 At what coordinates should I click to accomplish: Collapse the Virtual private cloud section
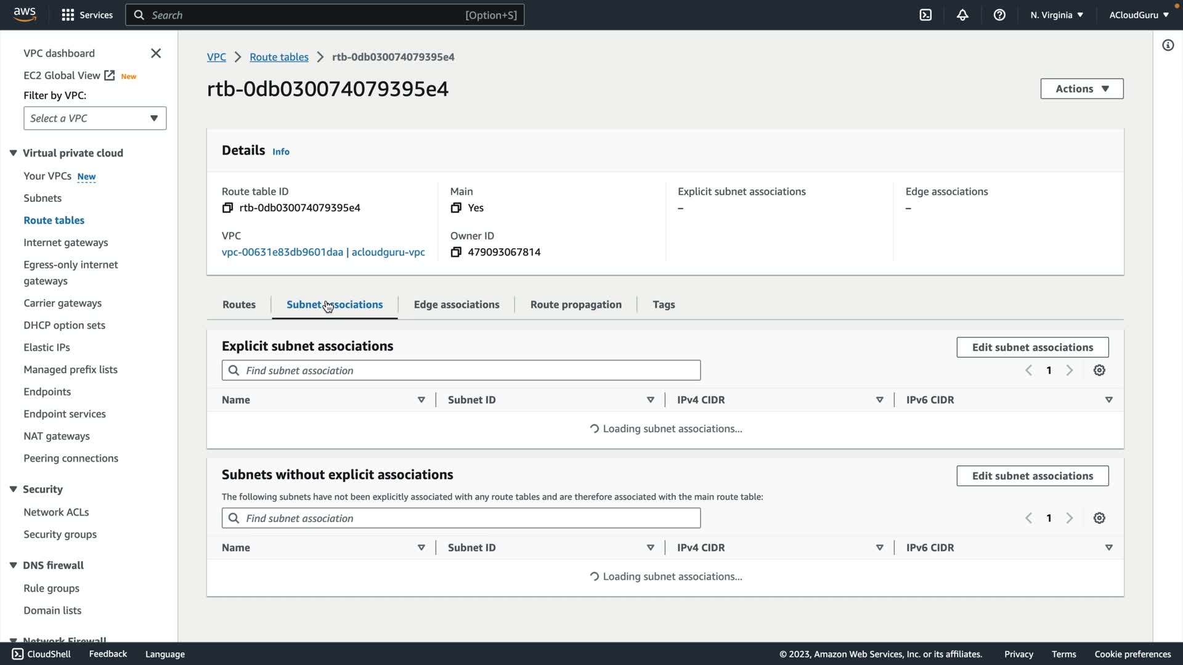[x=13, y=153]
